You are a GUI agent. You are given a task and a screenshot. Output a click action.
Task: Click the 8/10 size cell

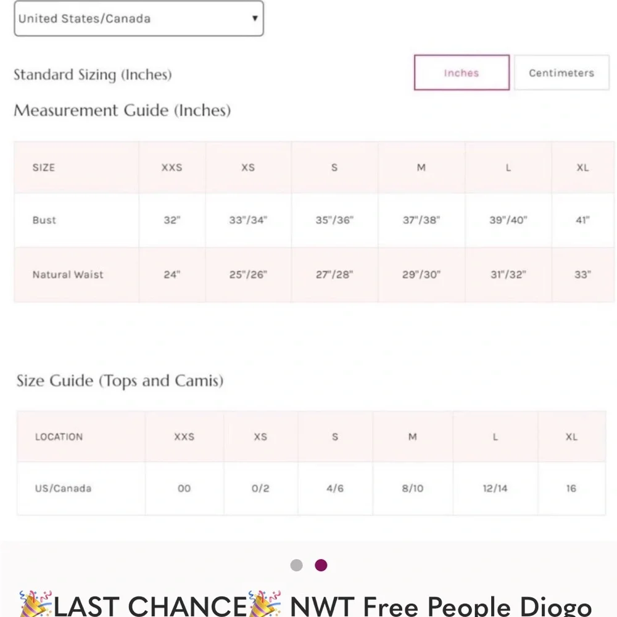click(413, 488)
